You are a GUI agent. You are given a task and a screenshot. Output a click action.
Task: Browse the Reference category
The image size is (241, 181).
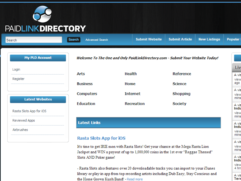[x=182, y=74]
